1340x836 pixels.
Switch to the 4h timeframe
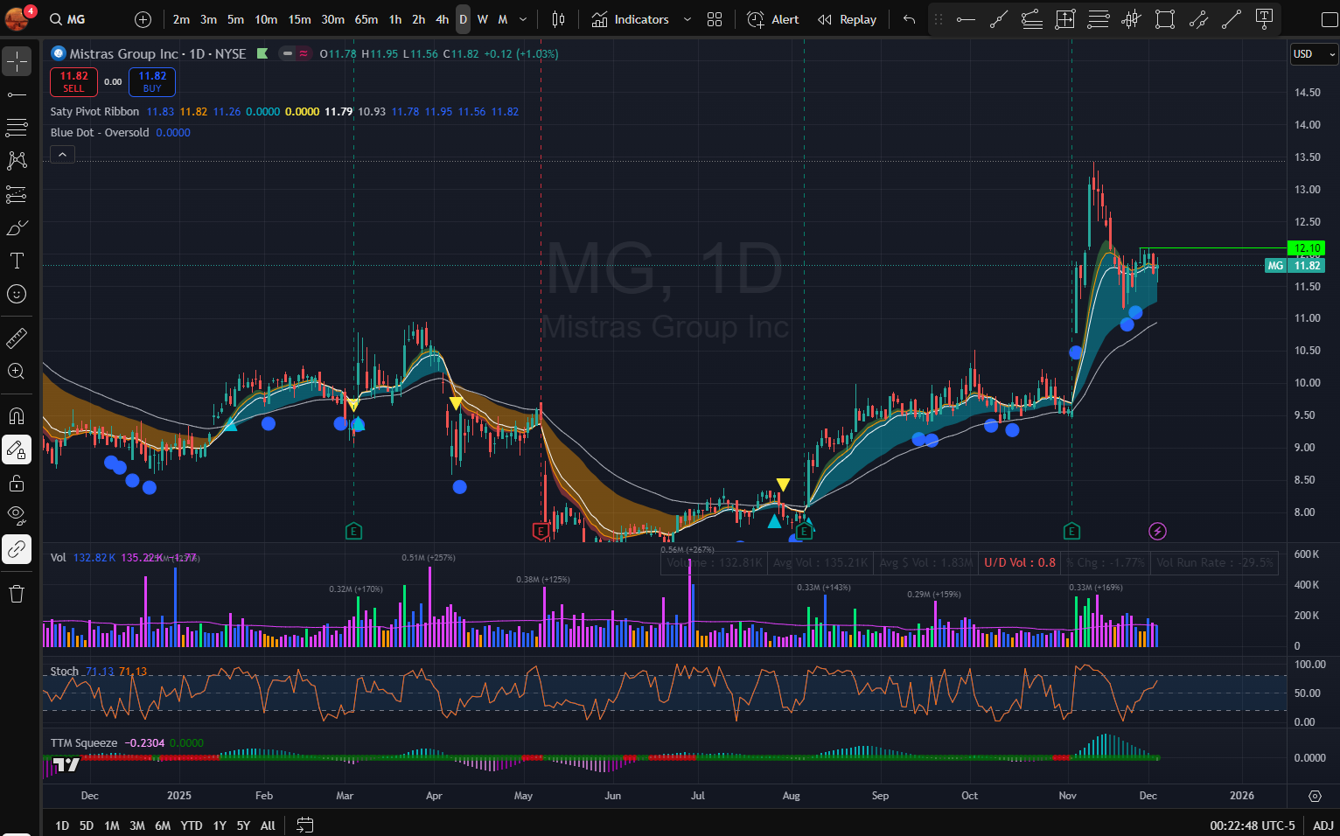(443, 19)
